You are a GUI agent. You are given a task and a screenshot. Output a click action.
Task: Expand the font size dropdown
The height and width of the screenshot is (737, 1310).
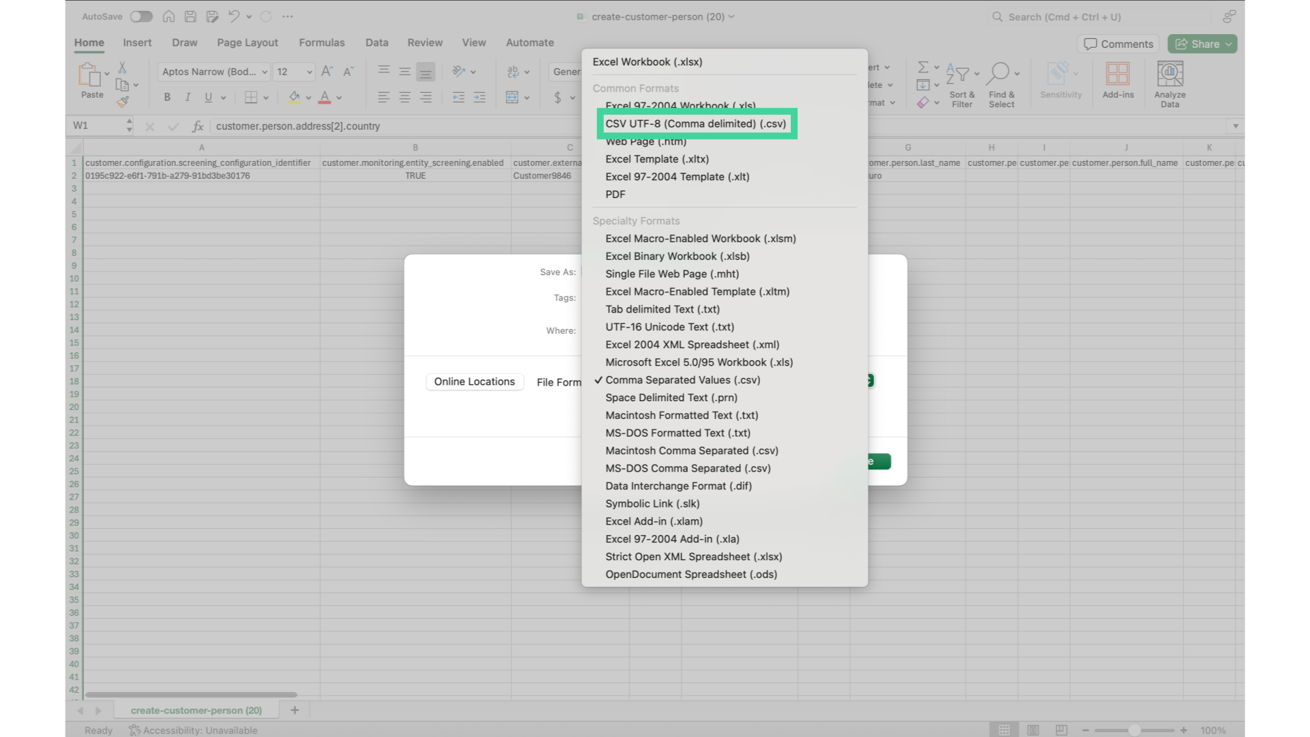coord(309,72)
